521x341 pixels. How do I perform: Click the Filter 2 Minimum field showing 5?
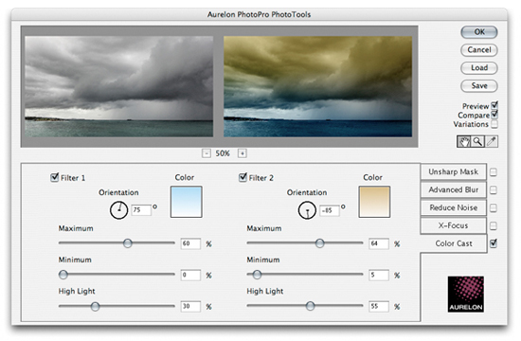click(x=379, y=276)
